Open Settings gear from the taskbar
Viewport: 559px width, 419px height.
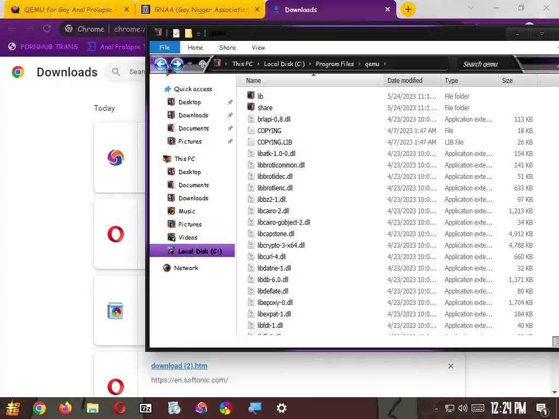point(282,408)
